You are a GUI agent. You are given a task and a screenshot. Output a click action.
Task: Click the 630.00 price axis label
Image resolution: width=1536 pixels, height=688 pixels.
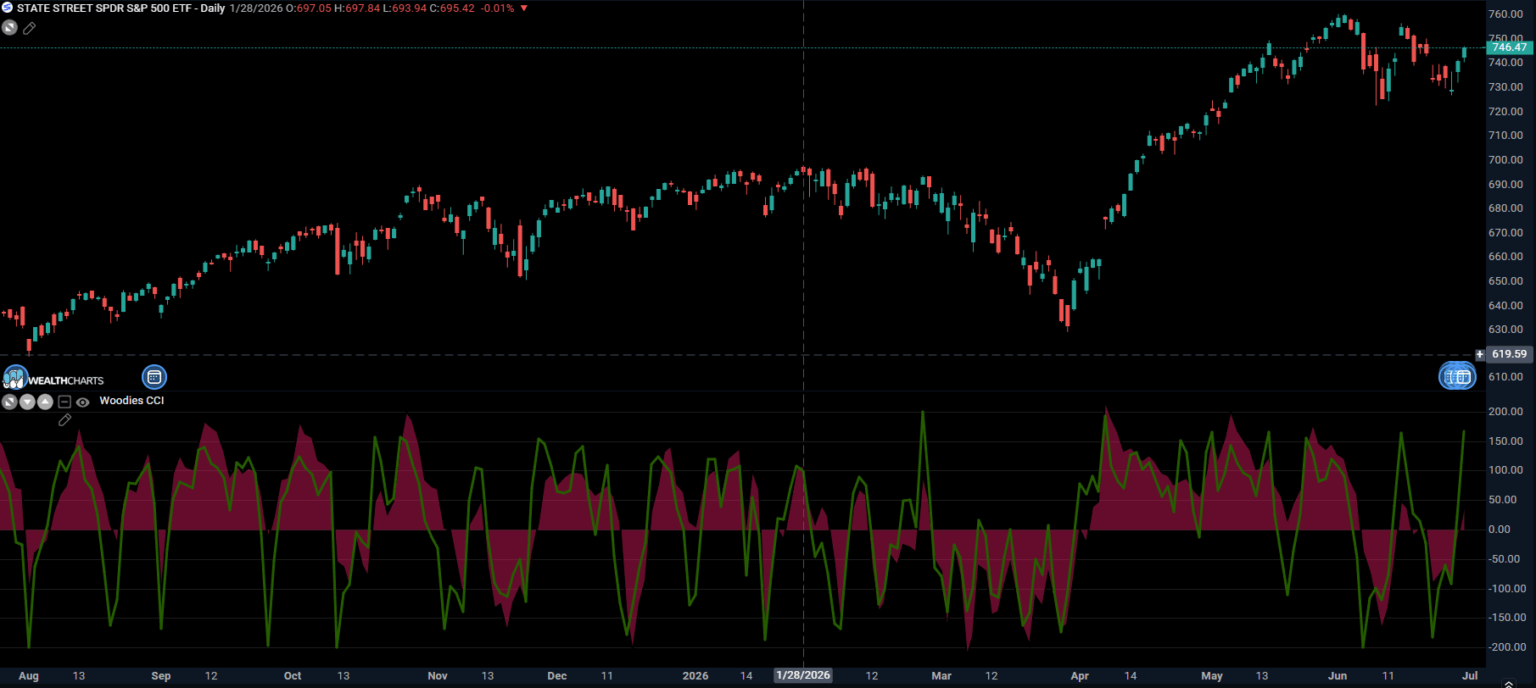click(x=1505, y=330)
